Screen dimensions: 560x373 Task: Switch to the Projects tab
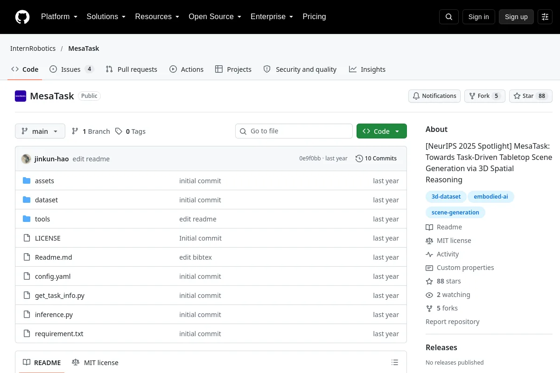pyautogui.click(x=233, y=69)
